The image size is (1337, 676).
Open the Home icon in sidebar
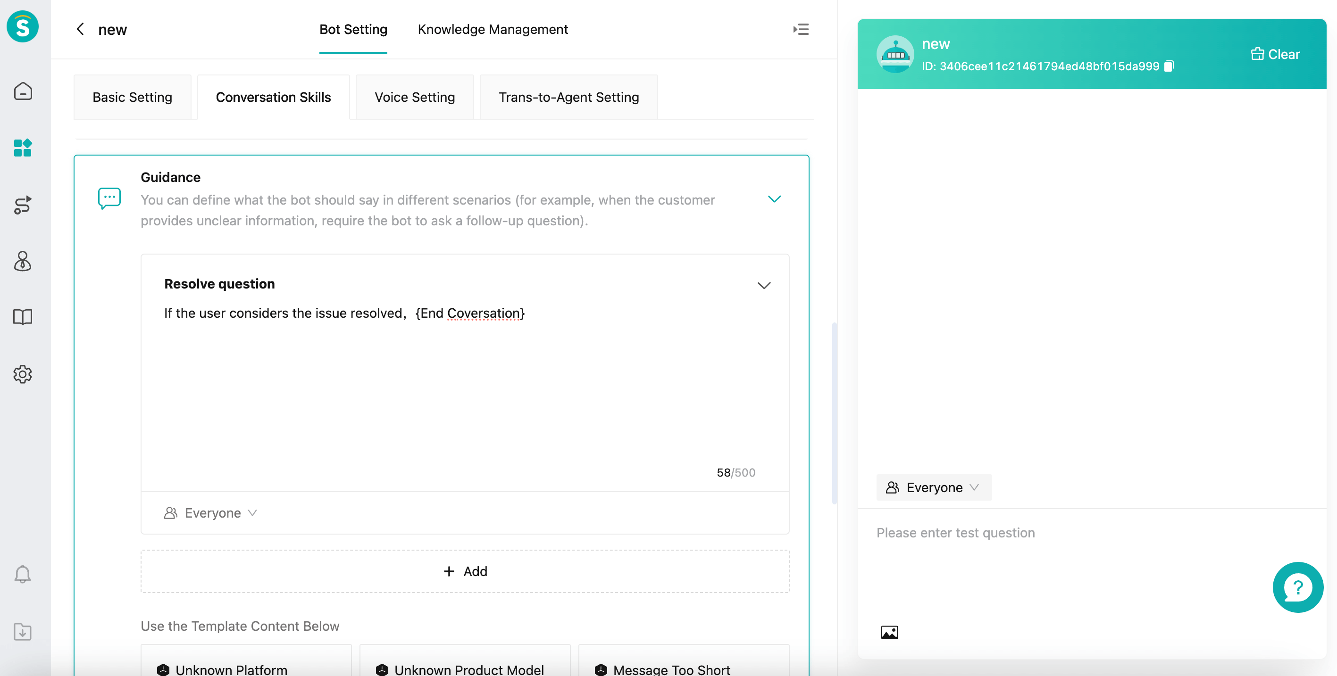click(x=23, y=91)
